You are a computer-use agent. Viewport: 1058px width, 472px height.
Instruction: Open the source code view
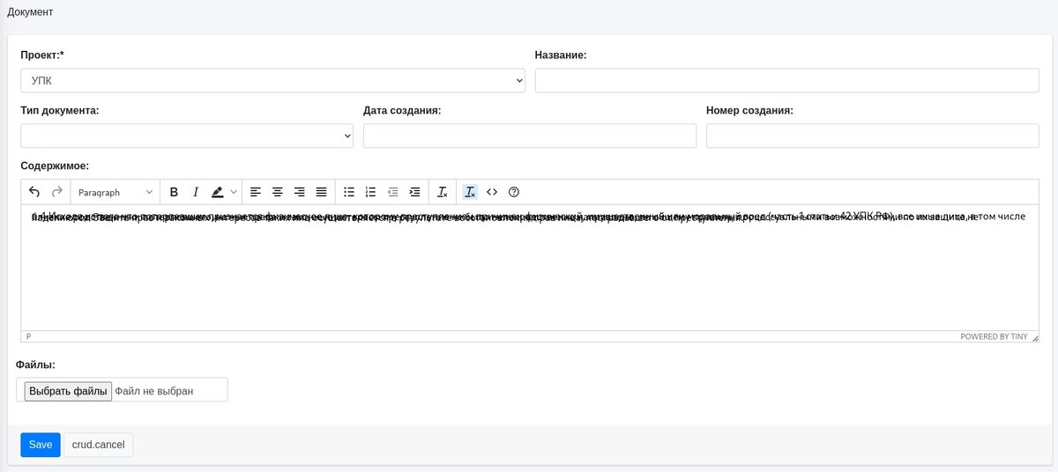492,192
